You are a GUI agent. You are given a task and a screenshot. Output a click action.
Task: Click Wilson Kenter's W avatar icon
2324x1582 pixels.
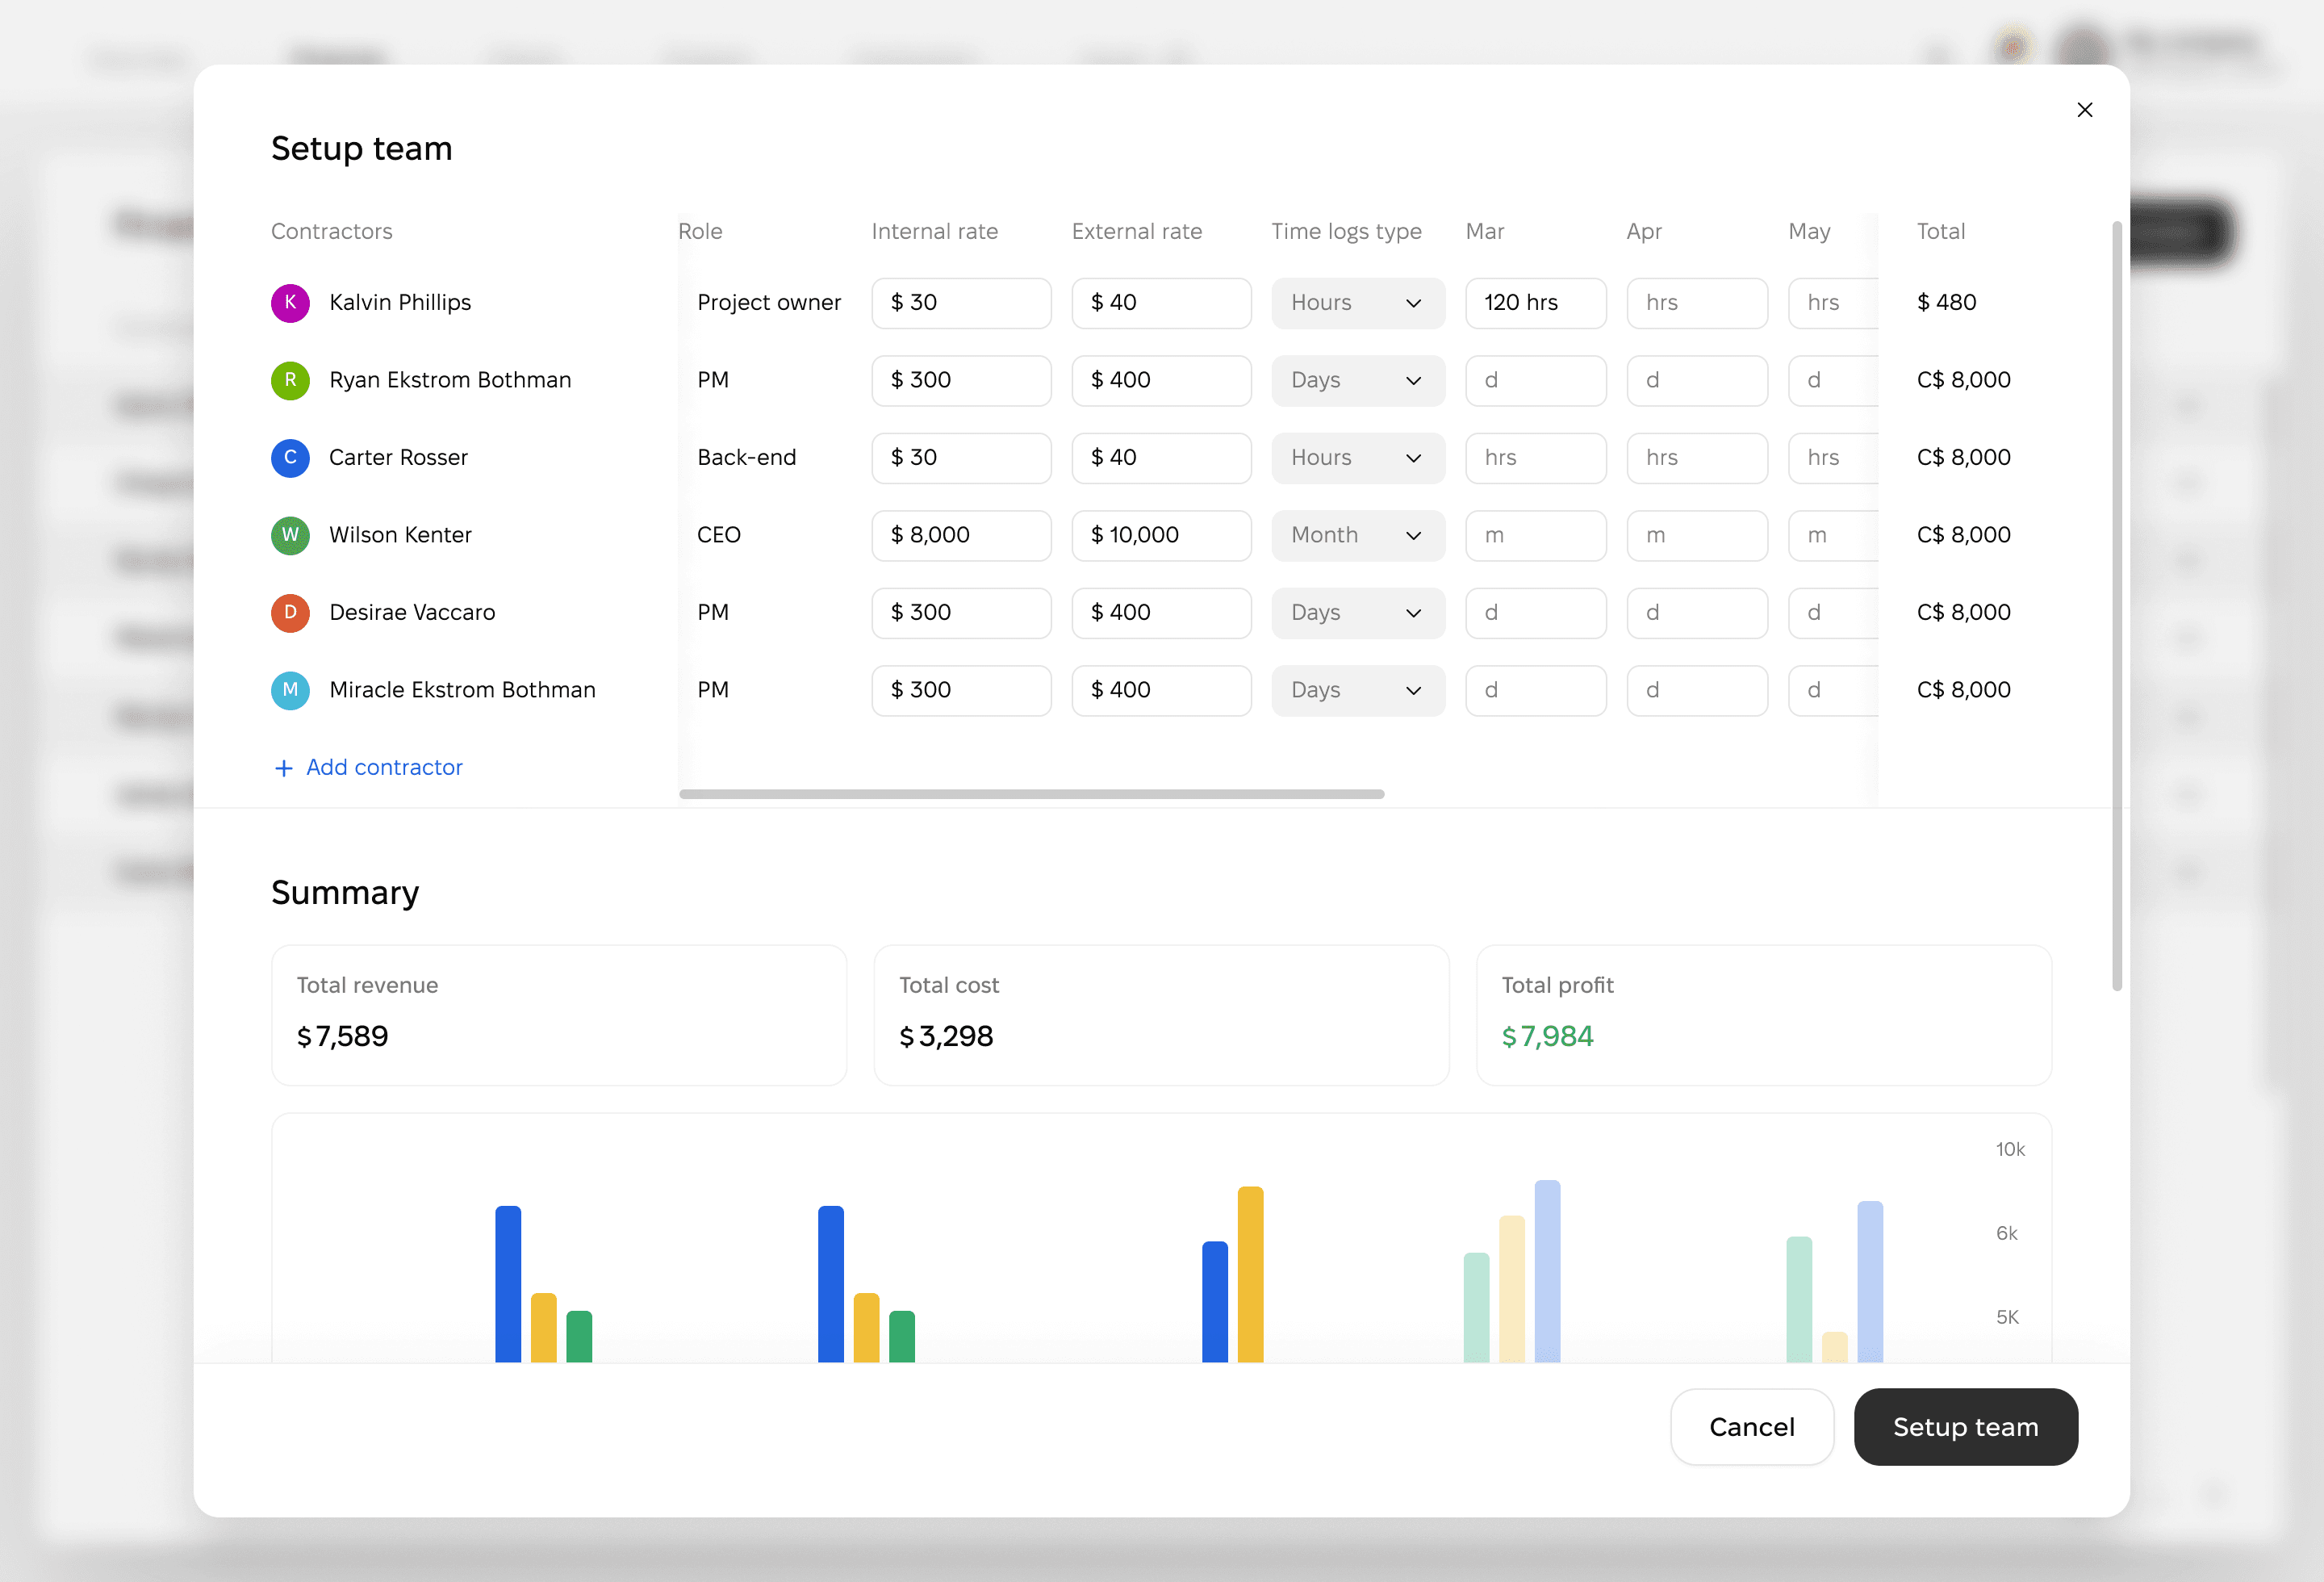(x=290, y=535)
